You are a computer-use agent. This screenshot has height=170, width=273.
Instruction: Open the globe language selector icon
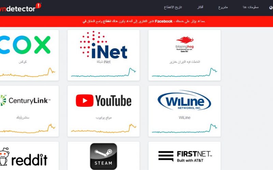tap(271, 7)
